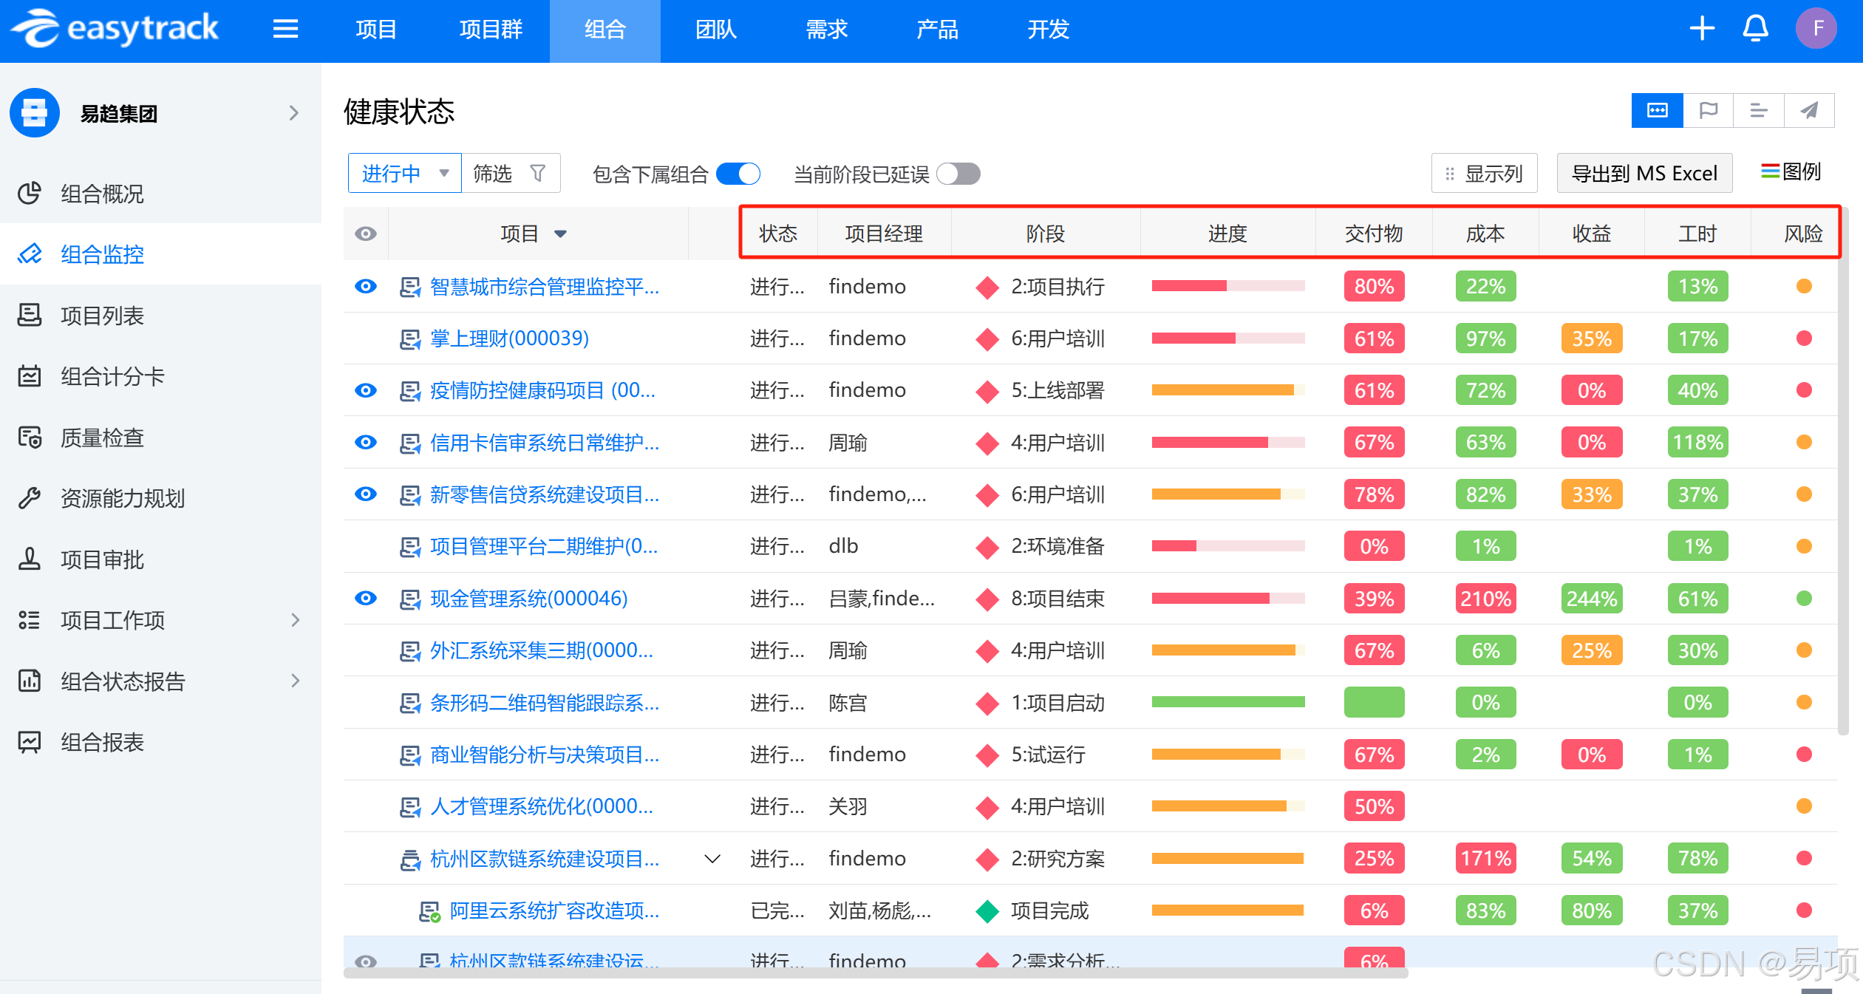This screenshot has width=1863, height=994.
Task: Open the hamburger menu icon
Action: [285, 29]
